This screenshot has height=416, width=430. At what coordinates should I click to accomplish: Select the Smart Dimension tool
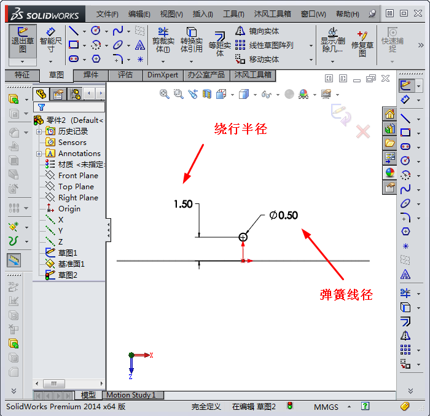pyautogui.click(x=50, y=41)
